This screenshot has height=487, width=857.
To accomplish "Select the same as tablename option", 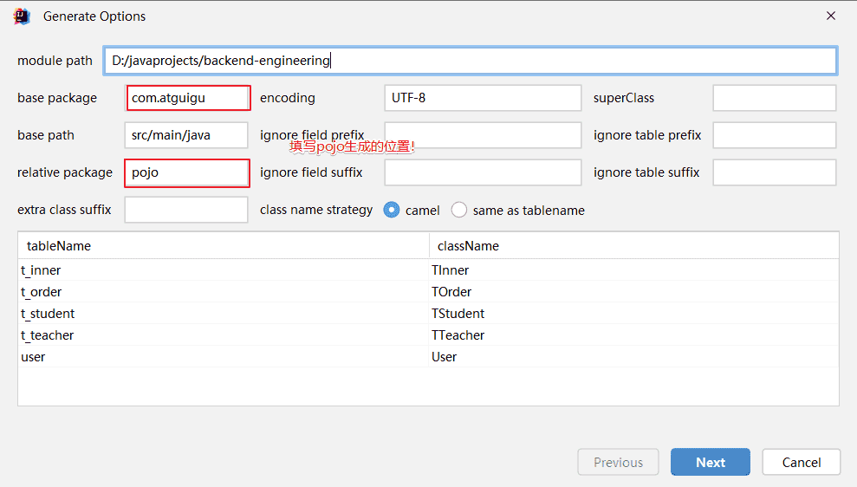I will 459,210.
